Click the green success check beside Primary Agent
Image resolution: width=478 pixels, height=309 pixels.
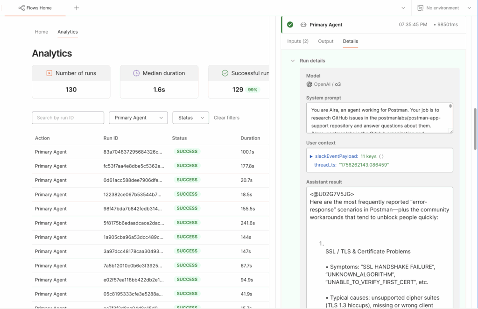click(x=290, y=25)
